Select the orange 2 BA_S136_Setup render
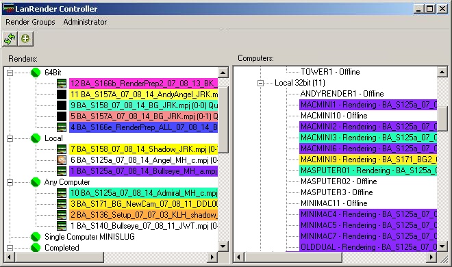The image size is (452, 267). coord(144,215)
